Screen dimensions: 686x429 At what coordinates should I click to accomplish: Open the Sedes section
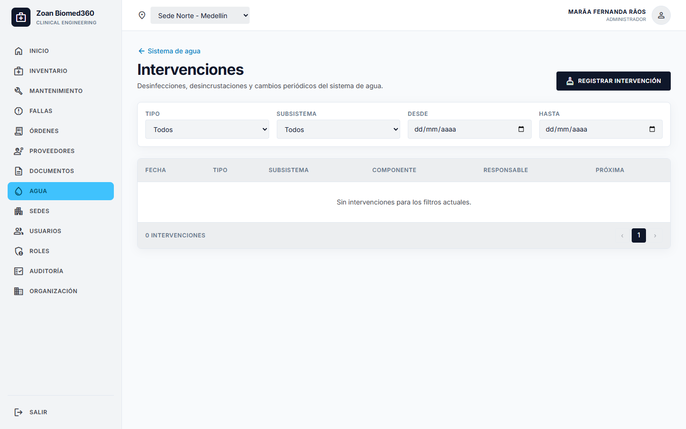(x=61, y=211)
